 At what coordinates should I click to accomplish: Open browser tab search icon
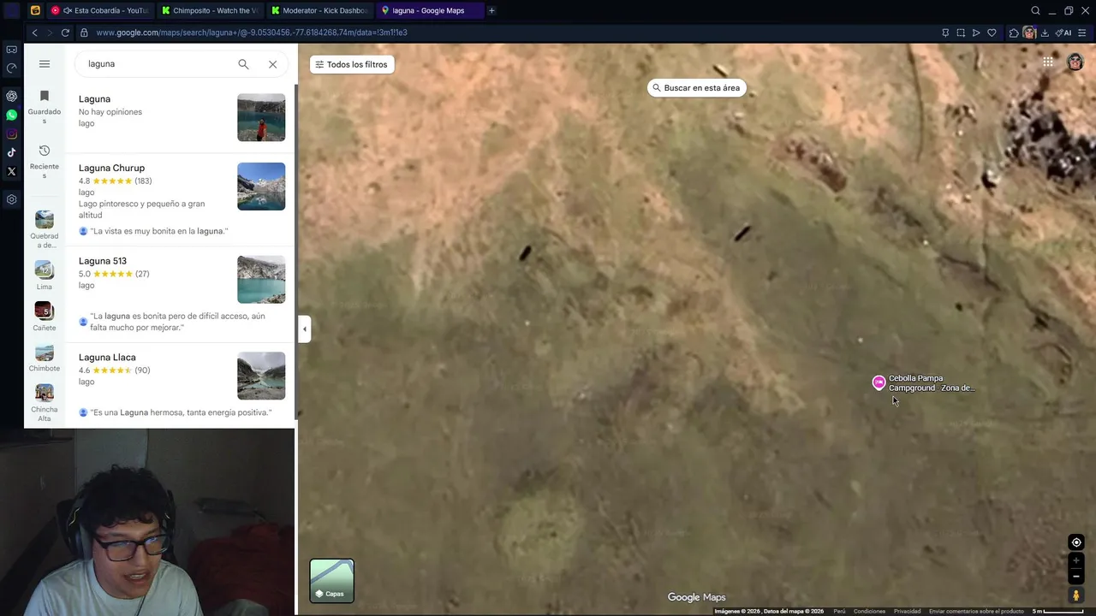(x=1035, y=10)
